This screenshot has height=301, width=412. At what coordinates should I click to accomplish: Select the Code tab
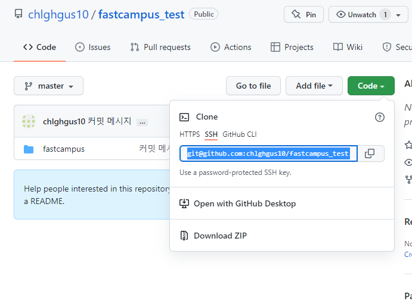[x=40, y=47]
